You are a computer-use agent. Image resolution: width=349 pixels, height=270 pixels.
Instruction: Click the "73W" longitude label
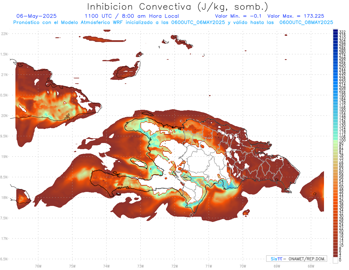click(x=140, y=266)
